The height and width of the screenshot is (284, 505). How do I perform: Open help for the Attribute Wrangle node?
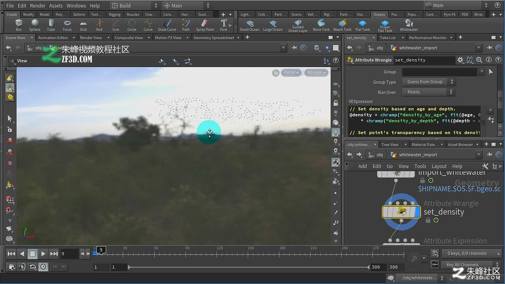tap(498, 60)
